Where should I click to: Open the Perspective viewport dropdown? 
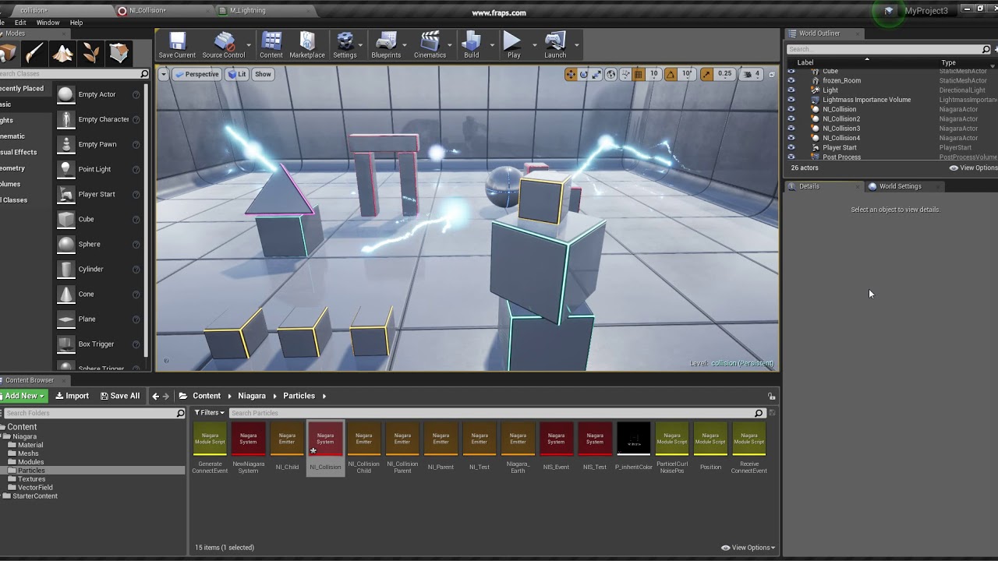pyautogui.click(x=197, y=74)
